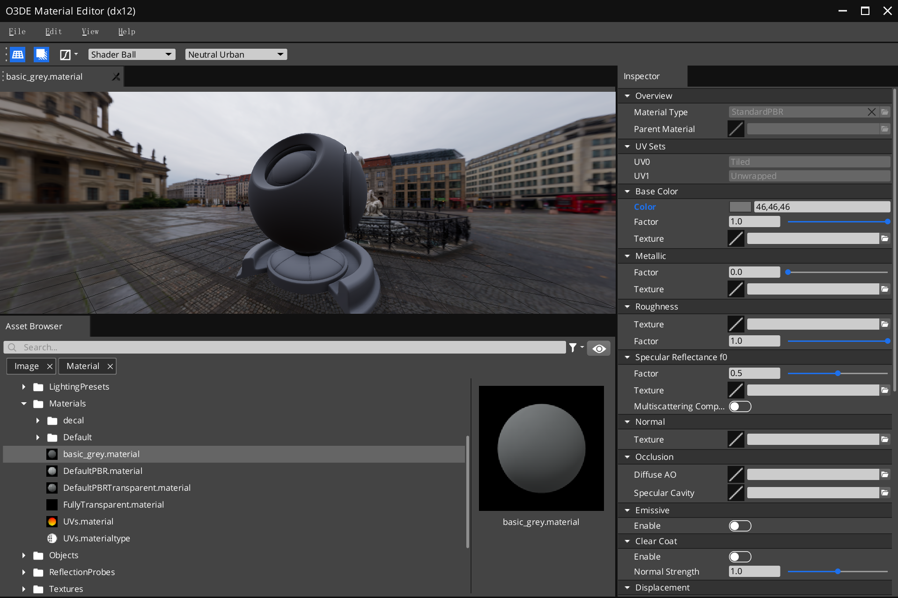The width and height of the screenshot is (898, 598).
Task: Open the Edit menu
Action: click(x=53, y=31)
